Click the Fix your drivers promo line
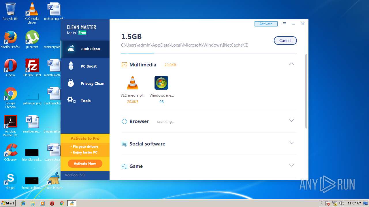Viewport: 369px width, 207px height. pyautogui.click(x=86, y=147)
